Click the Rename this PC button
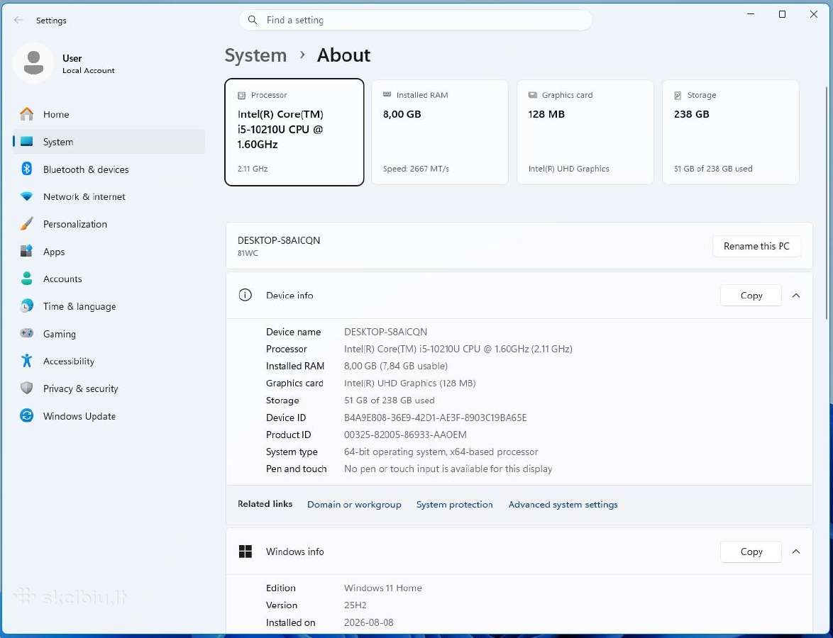The height and width of the screenshot is (638, 833). click(756, 246)
